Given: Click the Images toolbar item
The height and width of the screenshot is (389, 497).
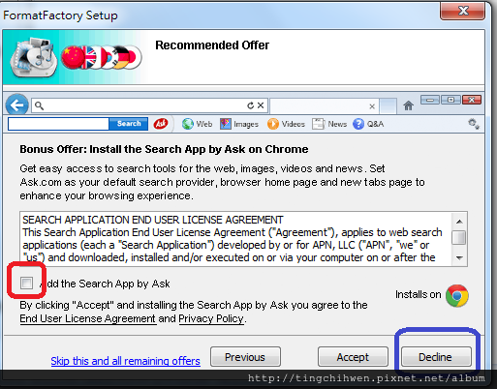Looking at the screenshot, I should pyautogui.click(x=239, y=124).
